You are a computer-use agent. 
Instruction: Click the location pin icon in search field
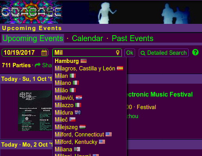point(118,53)
